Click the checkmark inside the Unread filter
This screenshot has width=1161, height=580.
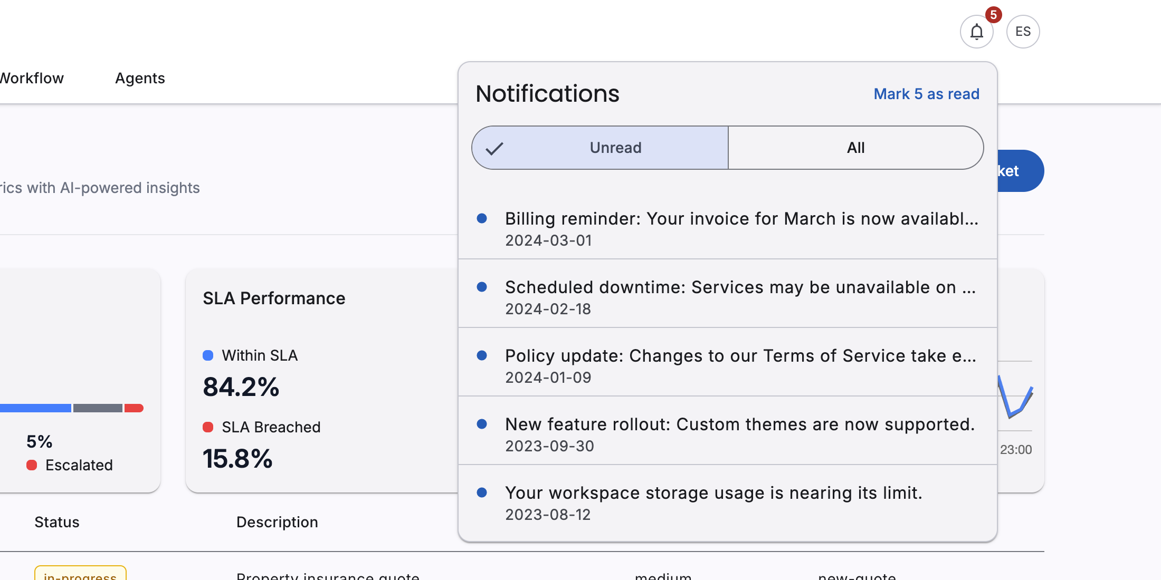pos(495,148)
